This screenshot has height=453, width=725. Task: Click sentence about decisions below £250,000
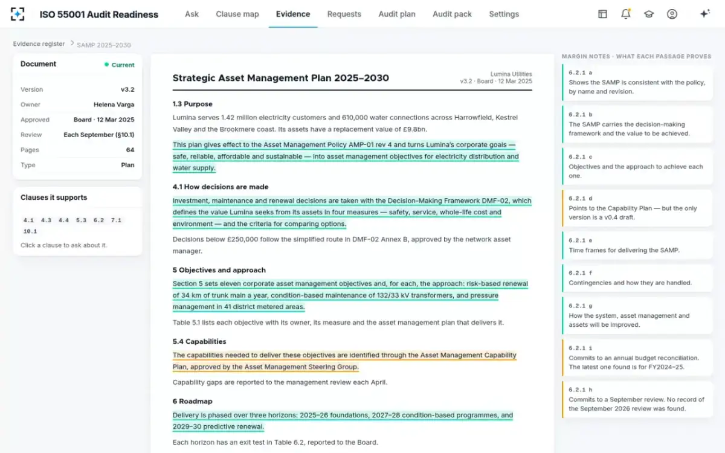point(342,245)
